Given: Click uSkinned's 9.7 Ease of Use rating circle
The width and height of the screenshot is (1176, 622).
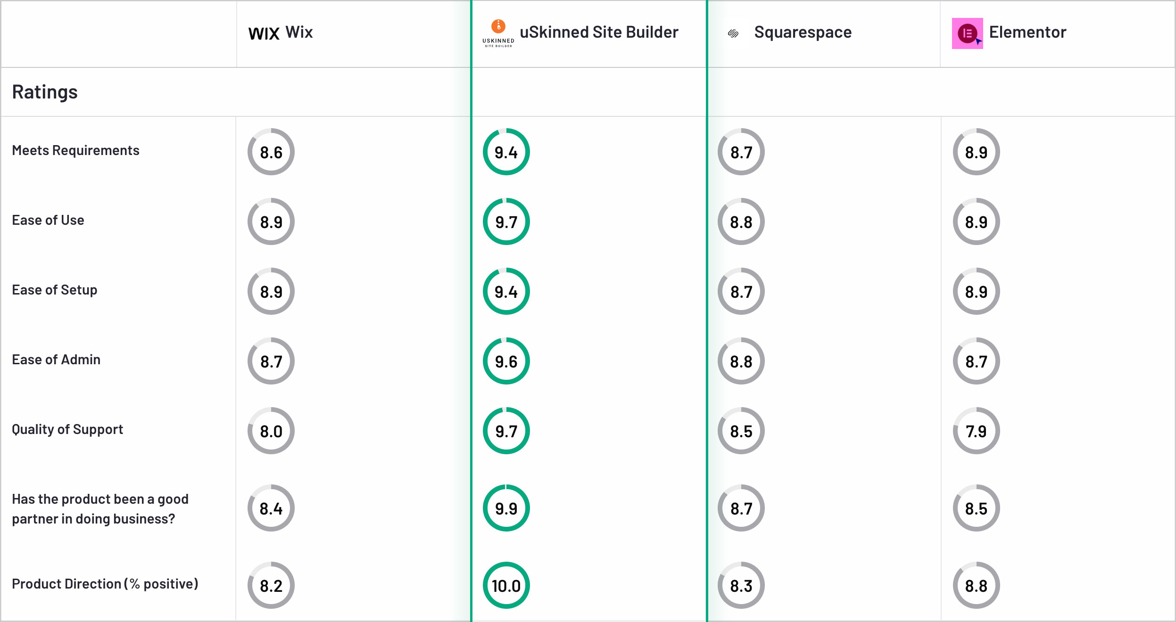Looking at the screenshot, I should 506,221.
